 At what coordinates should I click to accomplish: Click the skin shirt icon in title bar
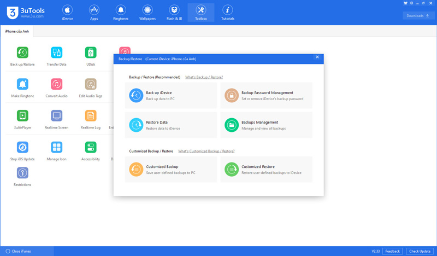pyautogui.click(x=405, y=3)
